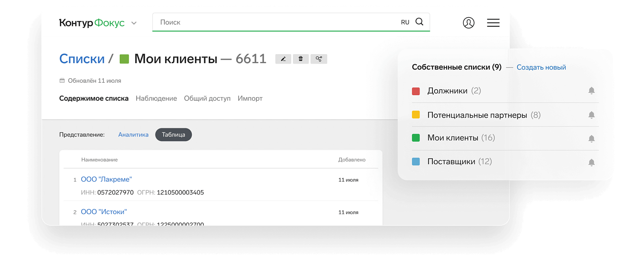The height and width of the screenshot is (263, 643).
Task: Toggle bell notification for Поставщики
Action: pyautogui.click(x=592, y=163)
